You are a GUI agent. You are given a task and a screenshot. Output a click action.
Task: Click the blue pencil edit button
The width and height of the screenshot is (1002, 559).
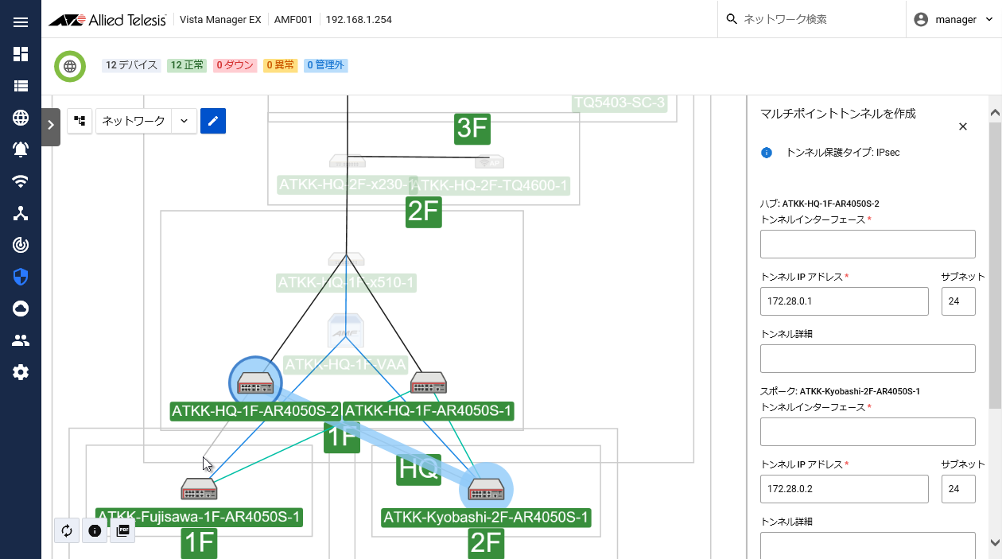pos(213,121)
